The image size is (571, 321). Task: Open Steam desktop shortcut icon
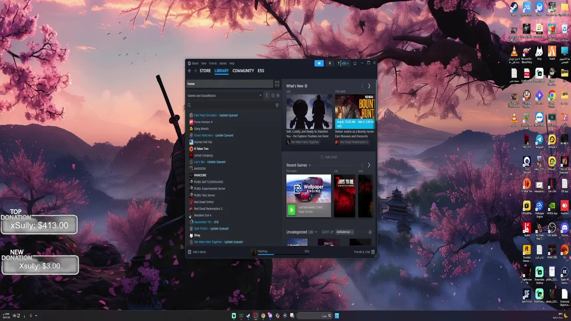point(514,9)
